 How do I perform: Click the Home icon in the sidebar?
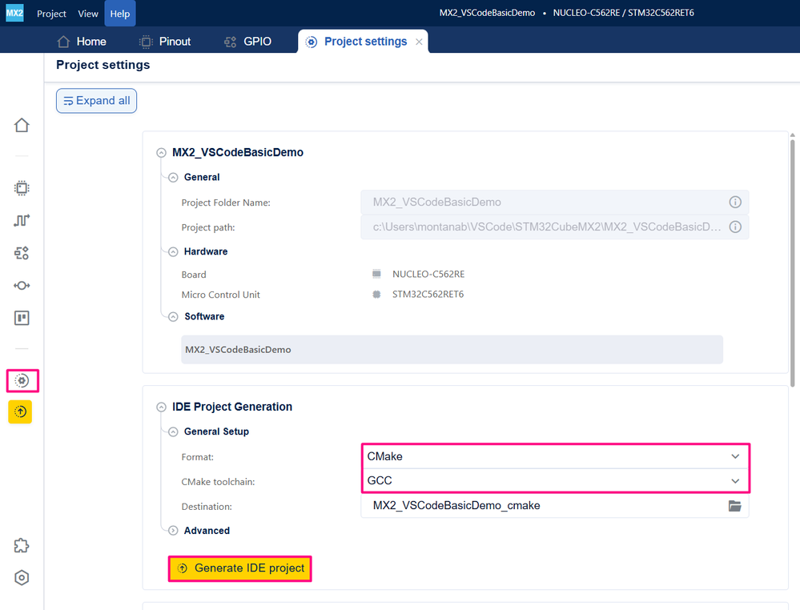pyautogui.click(x=22, y=125)
